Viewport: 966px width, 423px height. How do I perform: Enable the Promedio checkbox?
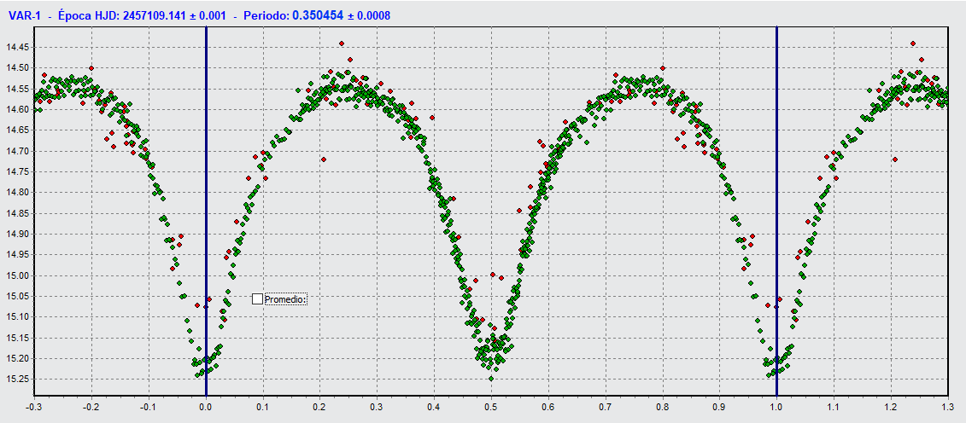(258, 298)
